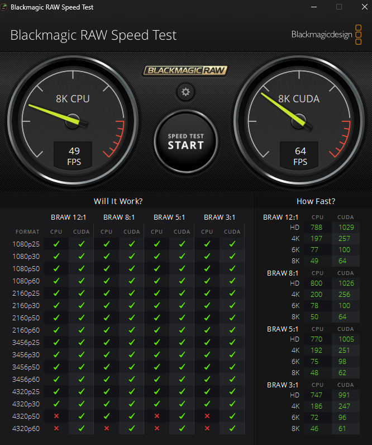Image resolution: width=372 pixels, height=445 pixels.
Task: Click the BRAW 3:1 4K CUDA value 247
Action: 344,406
